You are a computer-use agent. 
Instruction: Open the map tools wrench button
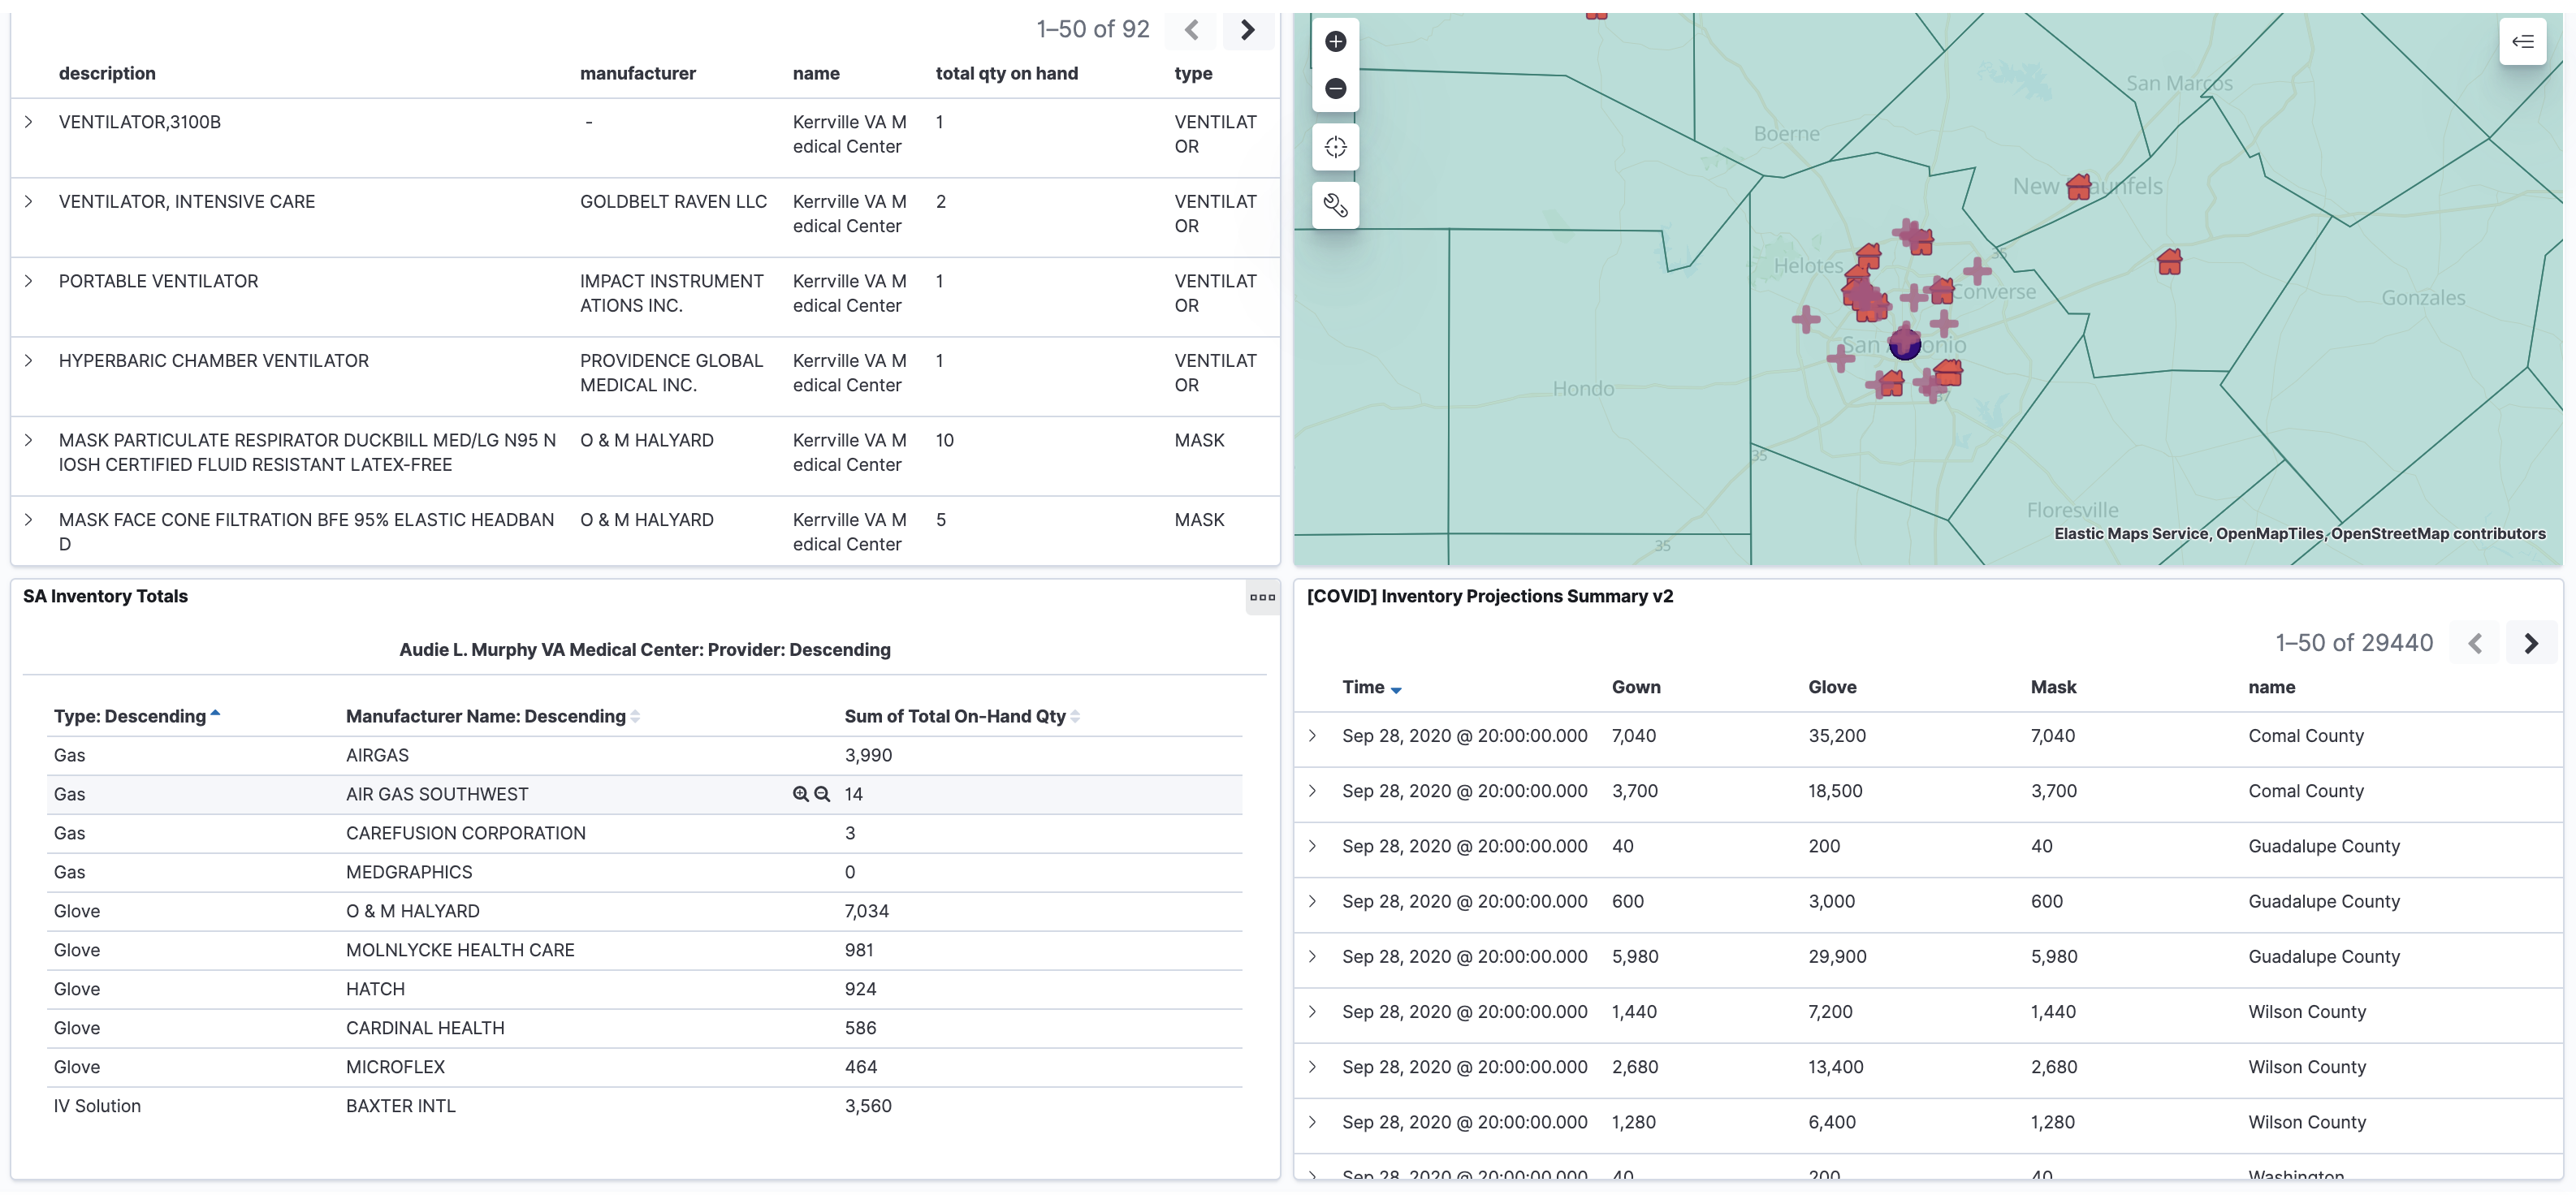[x=1335, y=206]
